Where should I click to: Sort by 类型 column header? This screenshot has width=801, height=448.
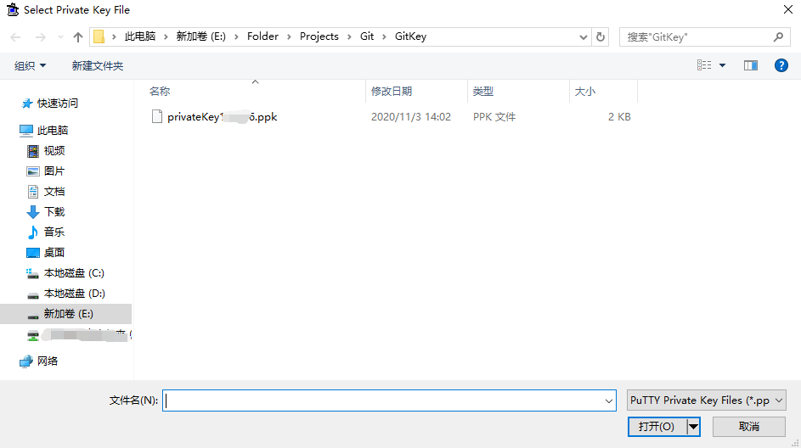tap(482, 92)
